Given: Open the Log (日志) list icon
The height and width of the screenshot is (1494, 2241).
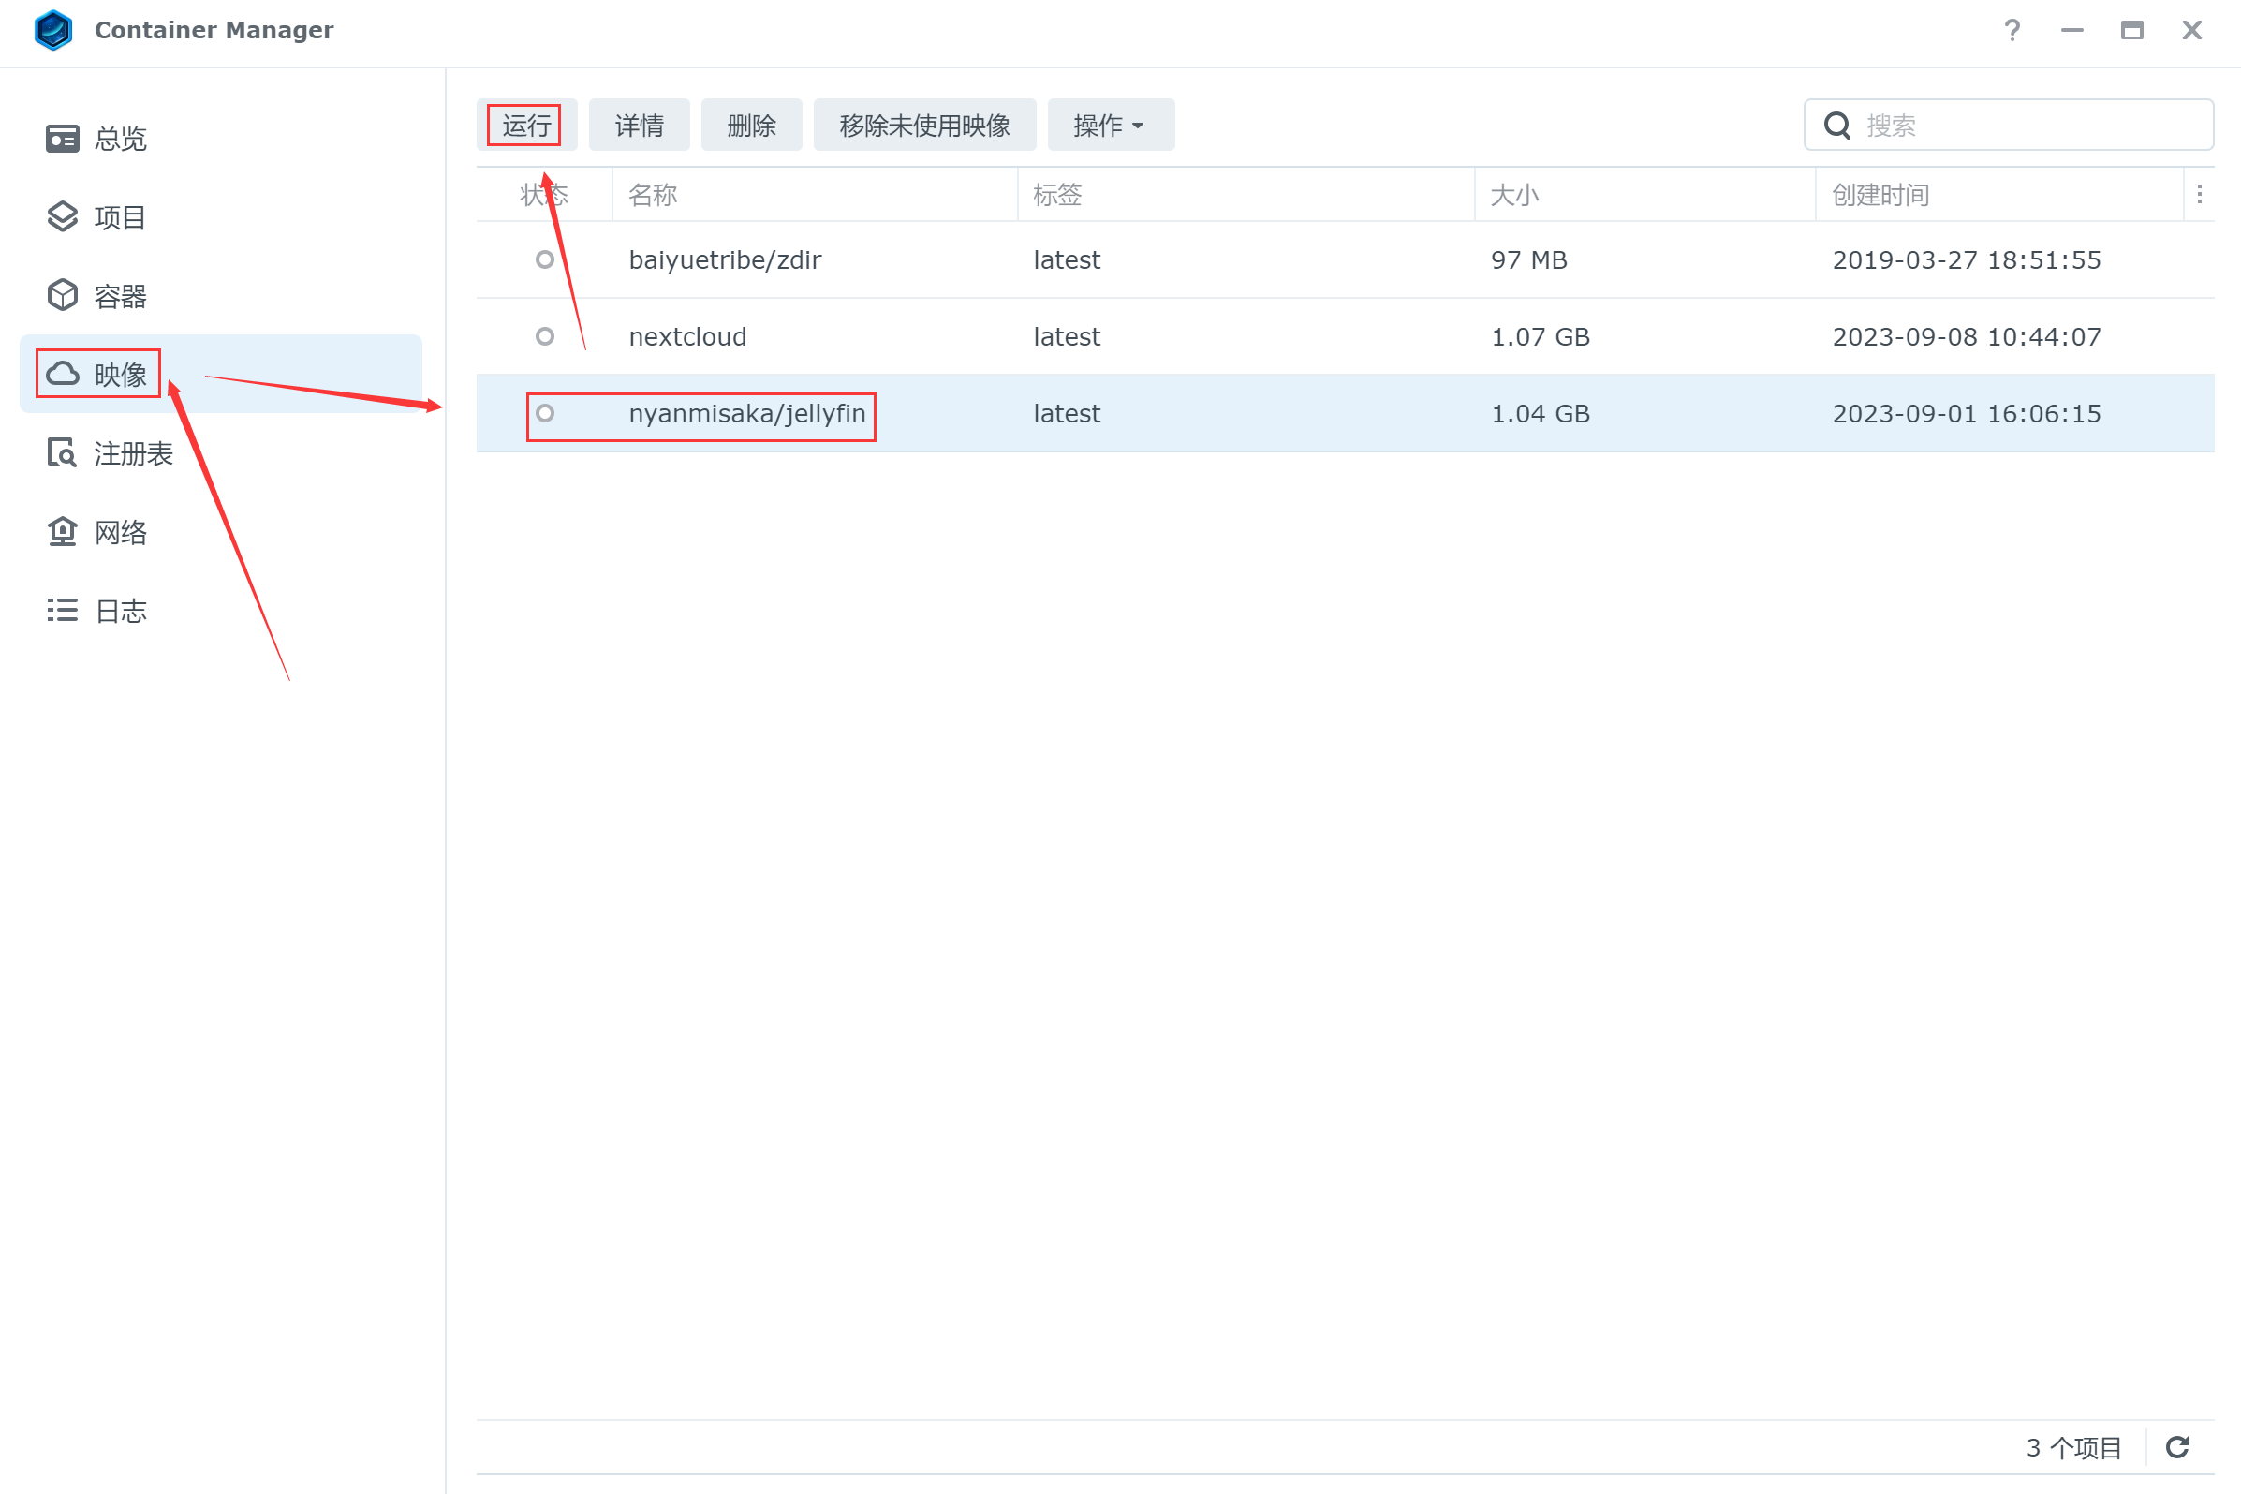Looking at the screenshot, I should point(62,611).
